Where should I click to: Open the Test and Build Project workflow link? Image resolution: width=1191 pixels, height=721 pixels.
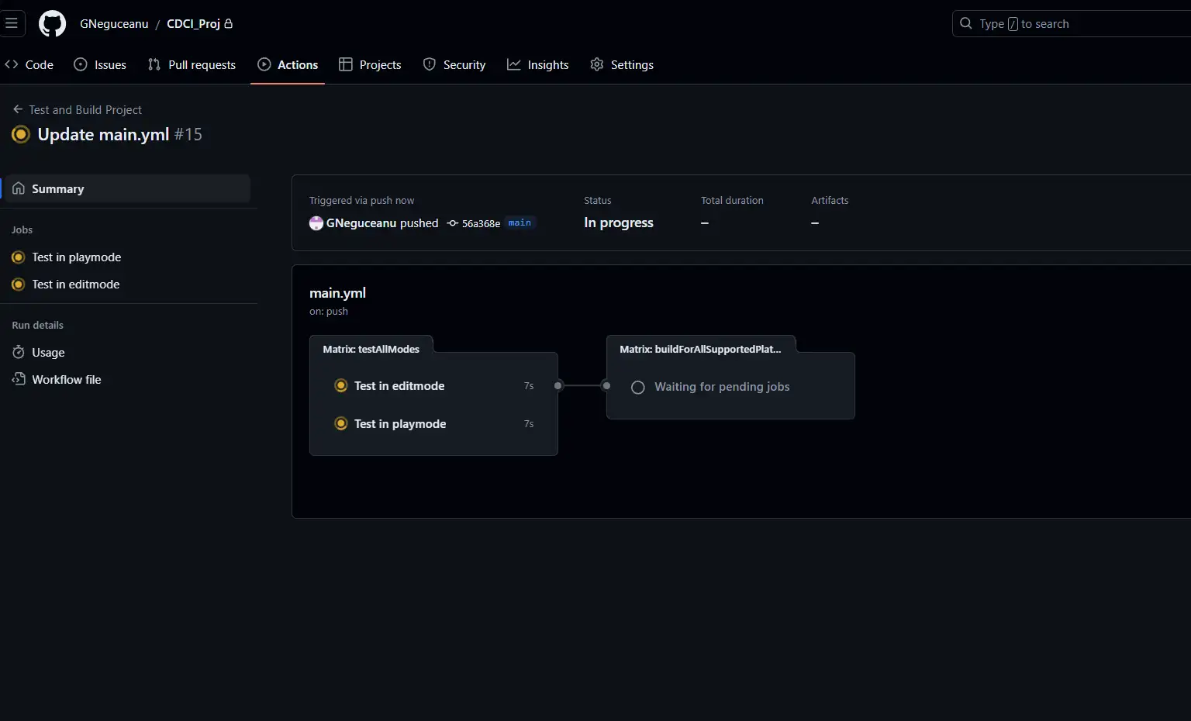85,109
